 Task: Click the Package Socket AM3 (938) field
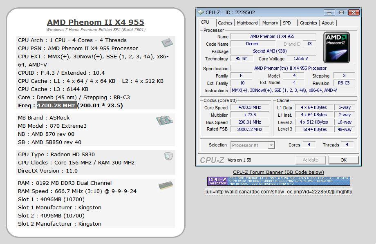point(273,51)
